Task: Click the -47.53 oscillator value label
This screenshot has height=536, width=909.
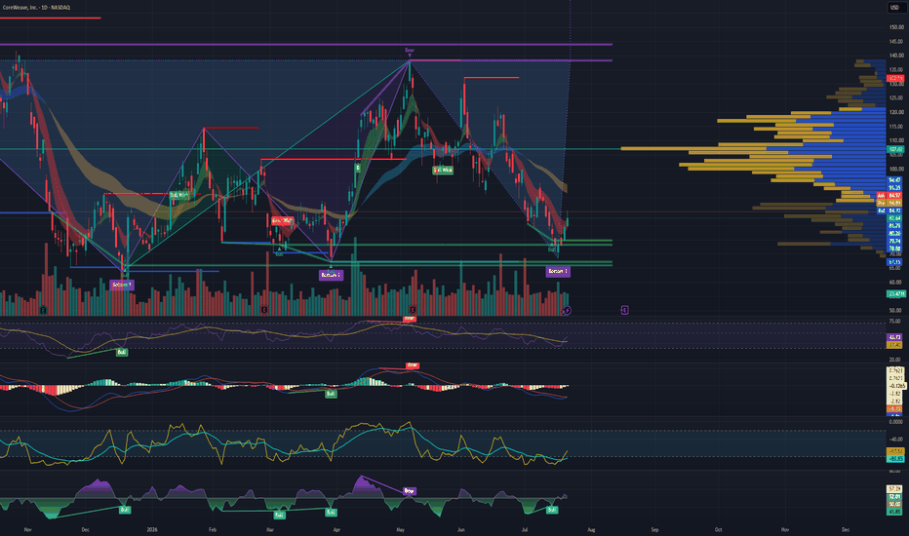Action: point(895,451)
